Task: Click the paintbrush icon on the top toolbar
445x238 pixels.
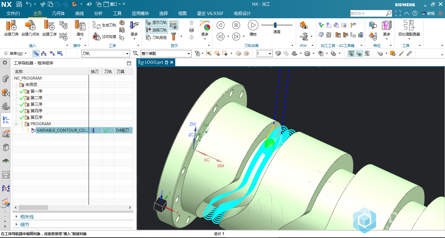Action: point(401,53)
